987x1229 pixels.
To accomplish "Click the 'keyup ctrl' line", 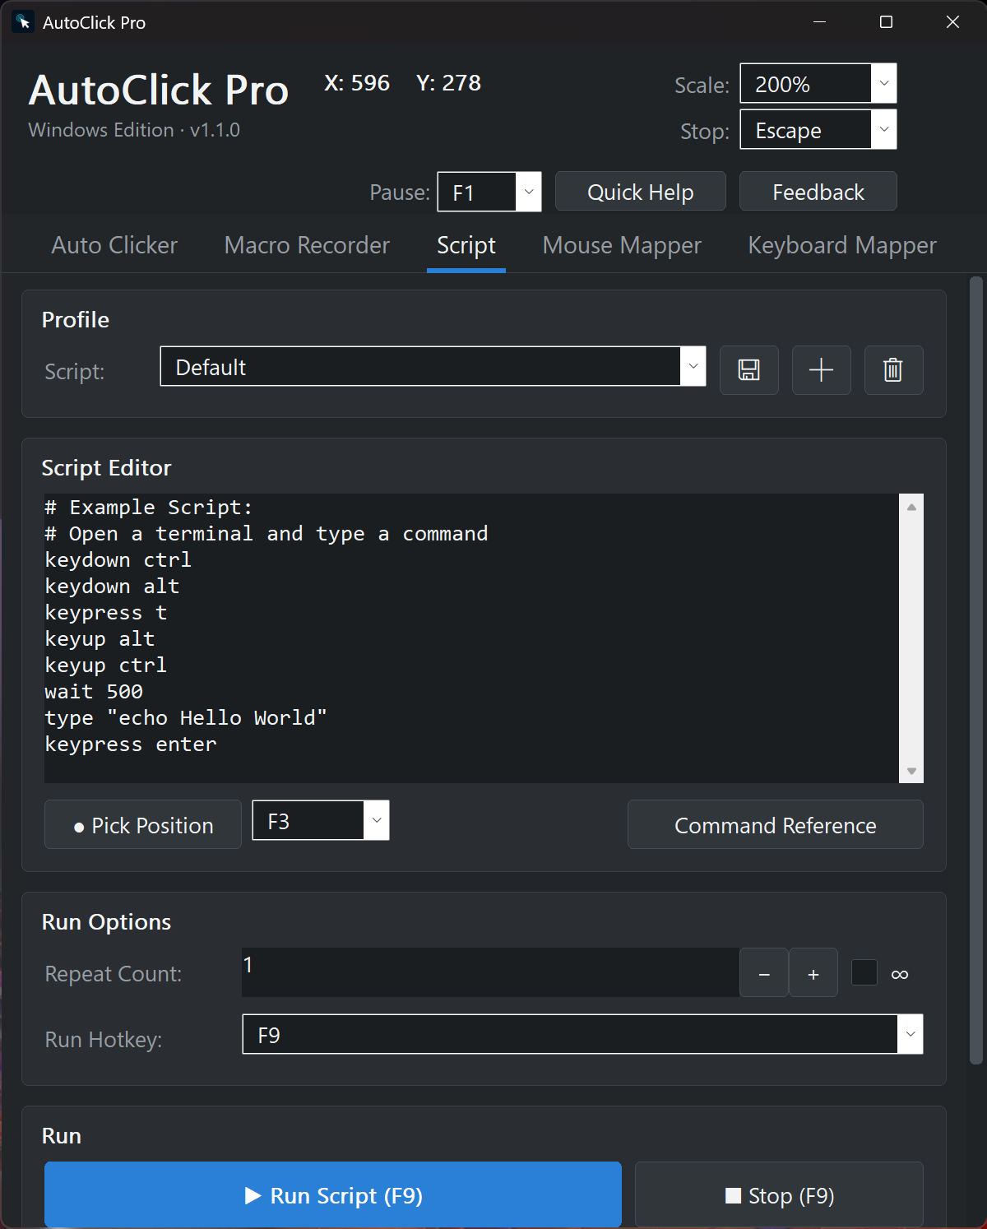I will [x=106, y=666].
